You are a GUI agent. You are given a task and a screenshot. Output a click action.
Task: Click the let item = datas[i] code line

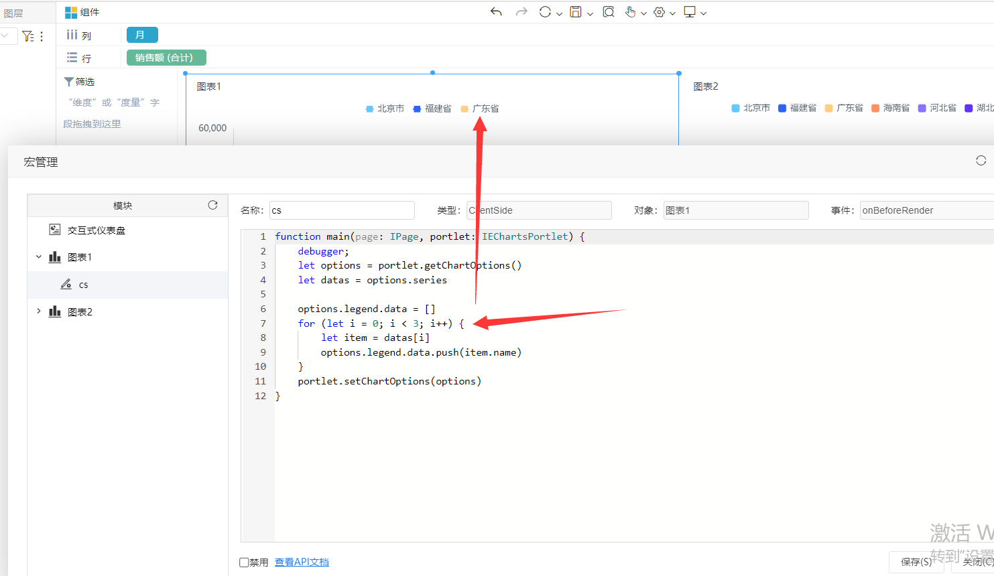click(x=375, y=338)
